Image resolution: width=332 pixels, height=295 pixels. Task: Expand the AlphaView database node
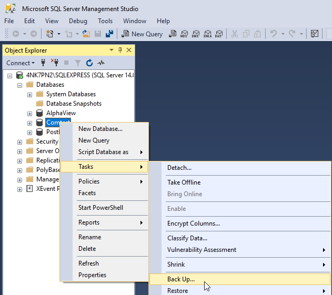[x=29, y=113]
